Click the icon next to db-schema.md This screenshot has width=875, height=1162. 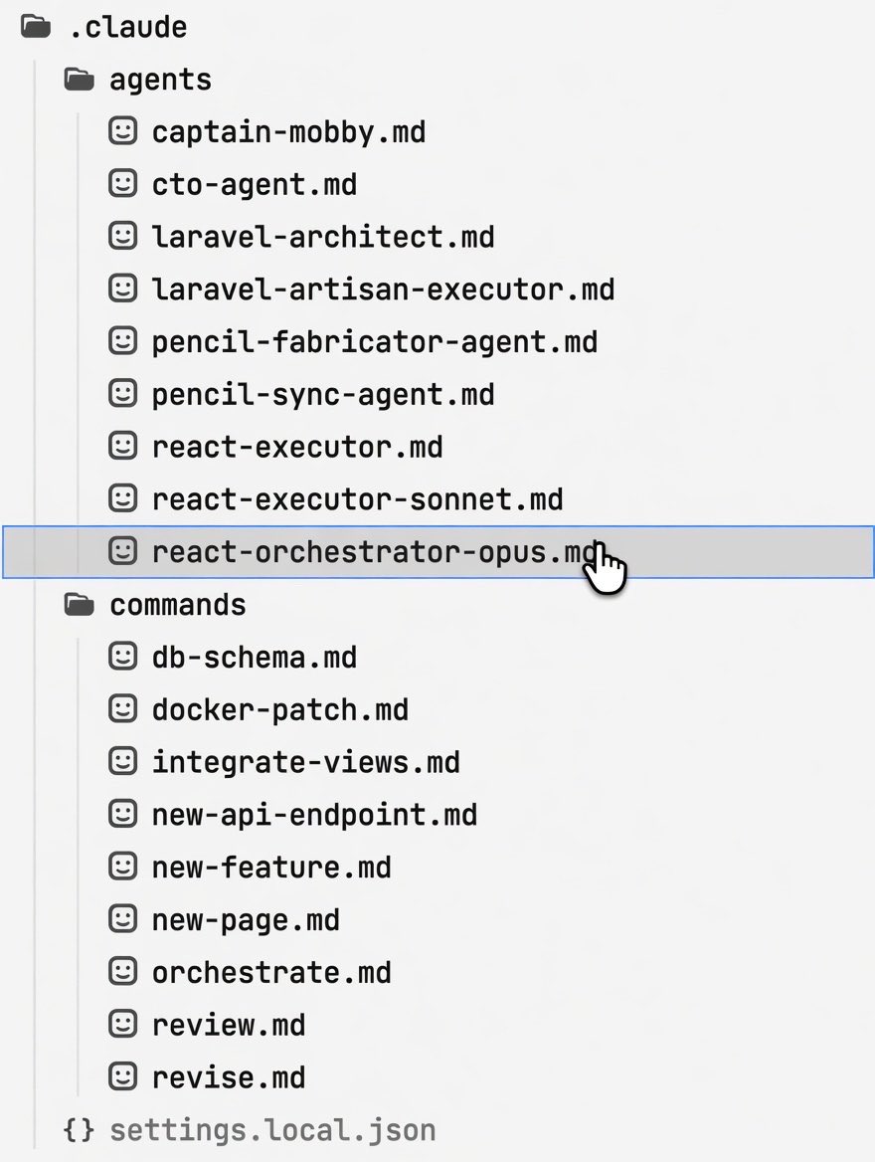pos(123,657)
